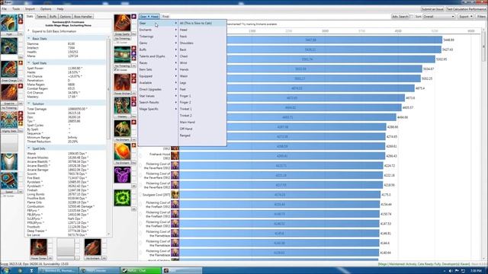Expand the Stat Values submenu
The height and width of the screenshot is (274, 488).
158,96
